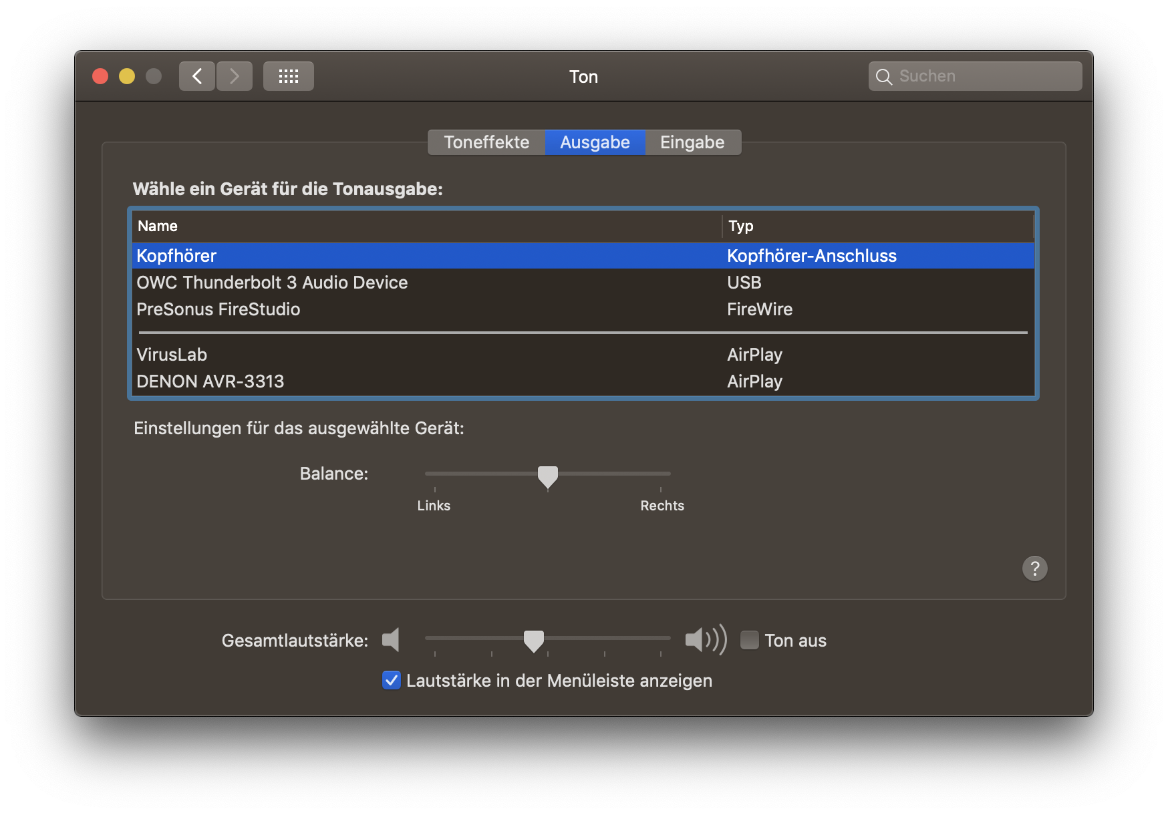Click the forward navigation arrow
Viewport: 1168px width, 815px height.
pyautogui.click(x=235, y=76)
